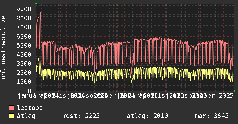238x124 pixels.
Task: Click the 'átlag: 2010' statistic
Action: [147, 116]
